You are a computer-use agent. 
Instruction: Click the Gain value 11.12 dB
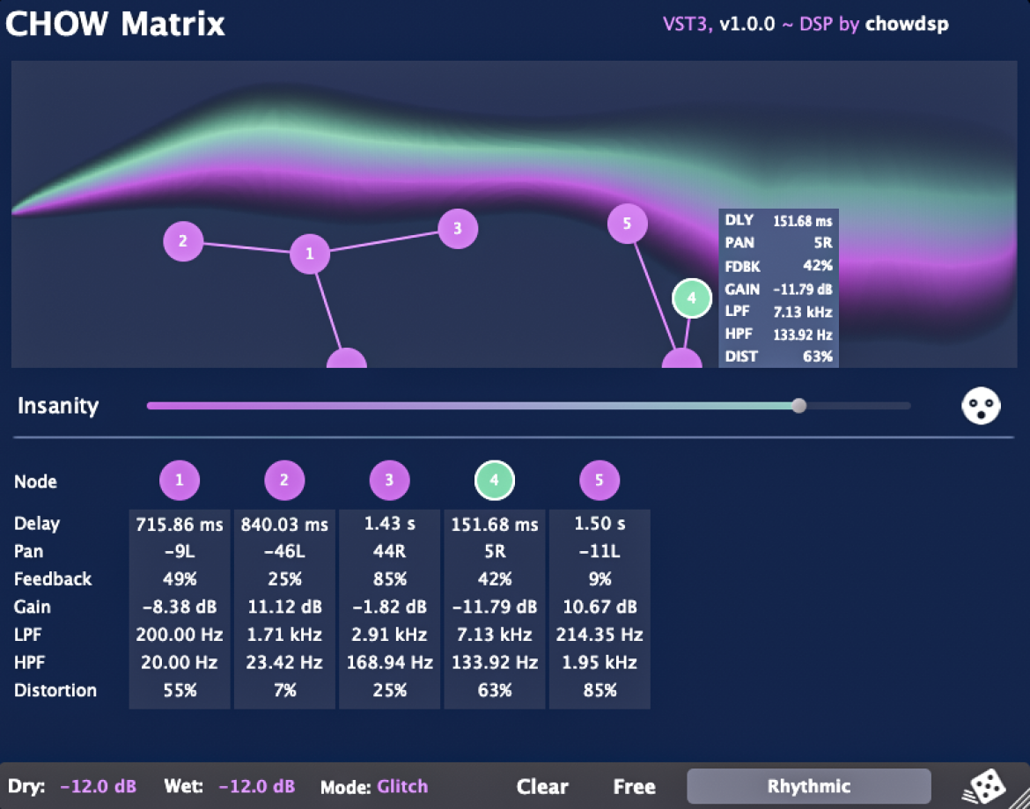point(284,607)
